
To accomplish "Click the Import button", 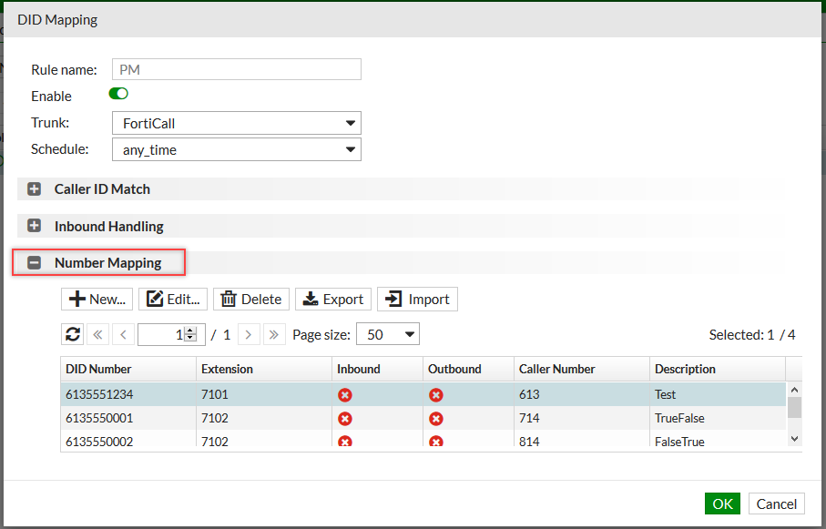I will (x=417, y=299).
